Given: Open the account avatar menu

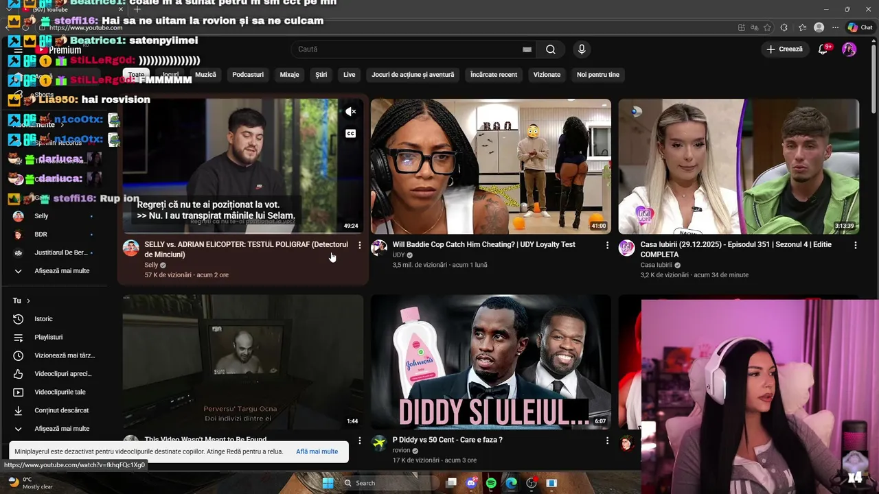Looking at the screenshot, I should tap(849, 49).
